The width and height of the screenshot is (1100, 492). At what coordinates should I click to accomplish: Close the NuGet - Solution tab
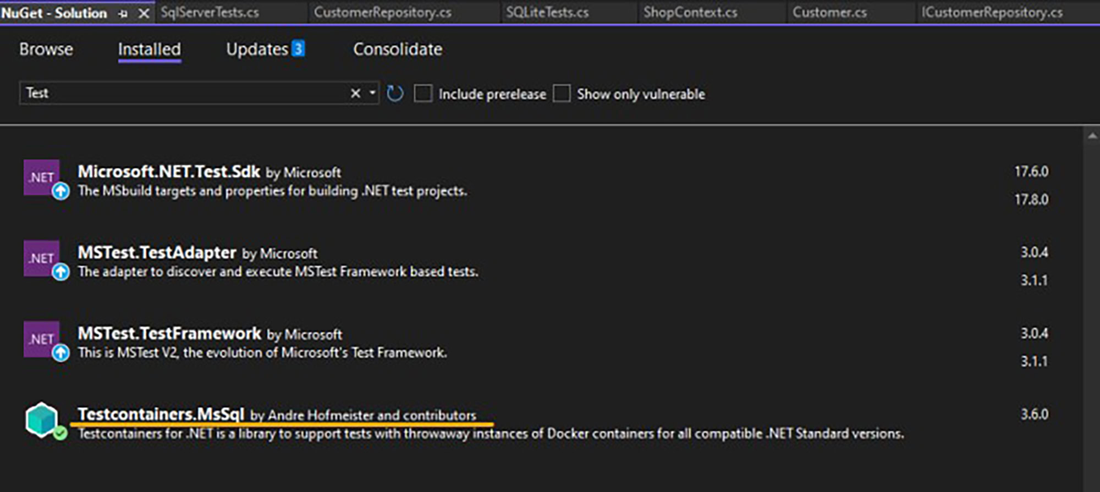pyautogui.click(x=144, y=13)
